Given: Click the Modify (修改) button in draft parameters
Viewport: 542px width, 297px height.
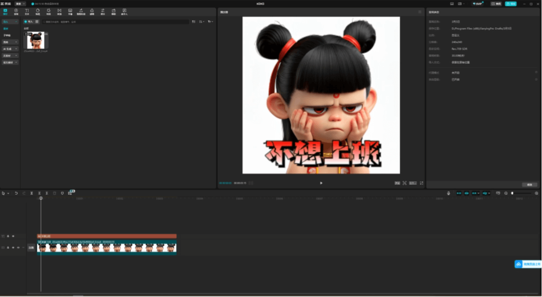Looking at the screenshot, I should (529, 185).
